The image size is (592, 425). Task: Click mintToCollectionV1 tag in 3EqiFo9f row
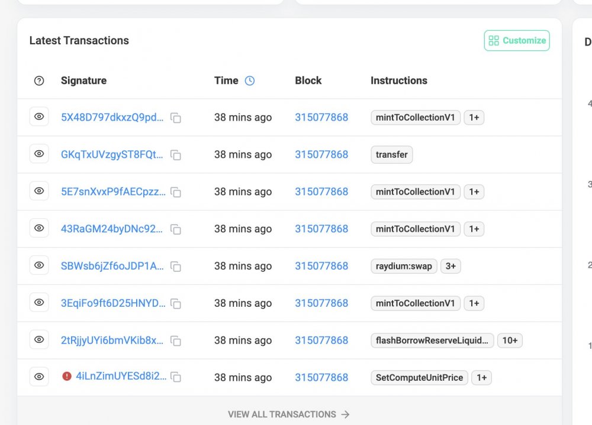(416, 303)
